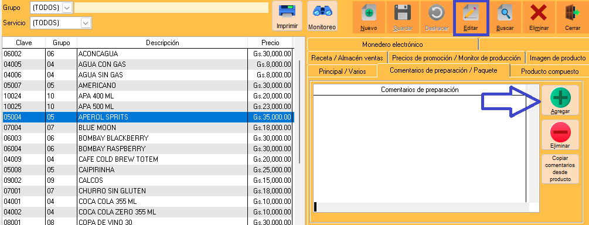Switch to Monedero electrónico tab
This screenshot has height=225, width=589.
pos(393,45)
